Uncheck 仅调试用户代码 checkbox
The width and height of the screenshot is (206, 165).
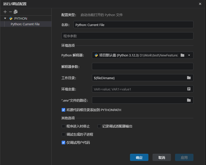click(x=63, y=143)
